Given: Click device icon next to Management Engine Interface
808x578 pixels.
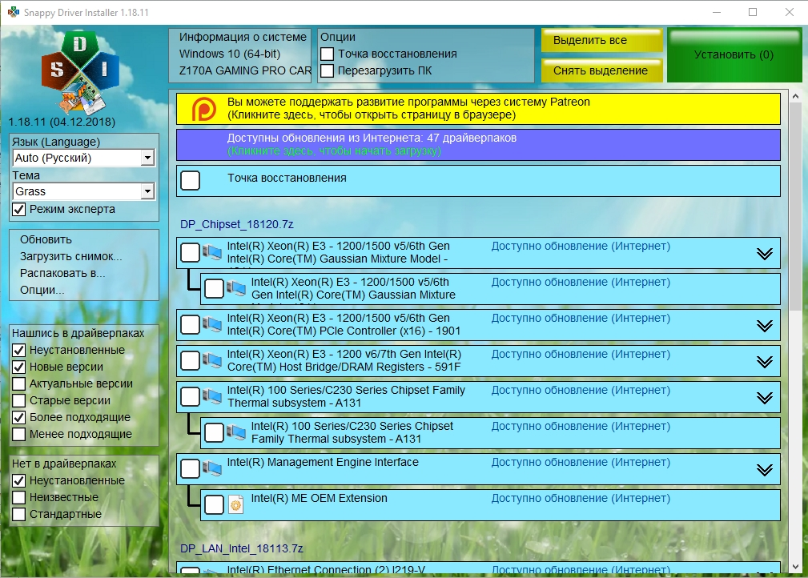Looking at the screenshot, I should point(212,468).
